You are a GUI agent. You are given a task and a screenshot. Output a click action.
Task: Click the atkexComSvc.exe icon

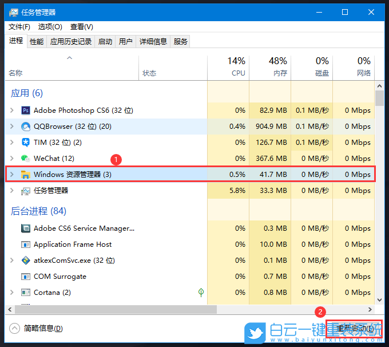click(x=26, y=261)
